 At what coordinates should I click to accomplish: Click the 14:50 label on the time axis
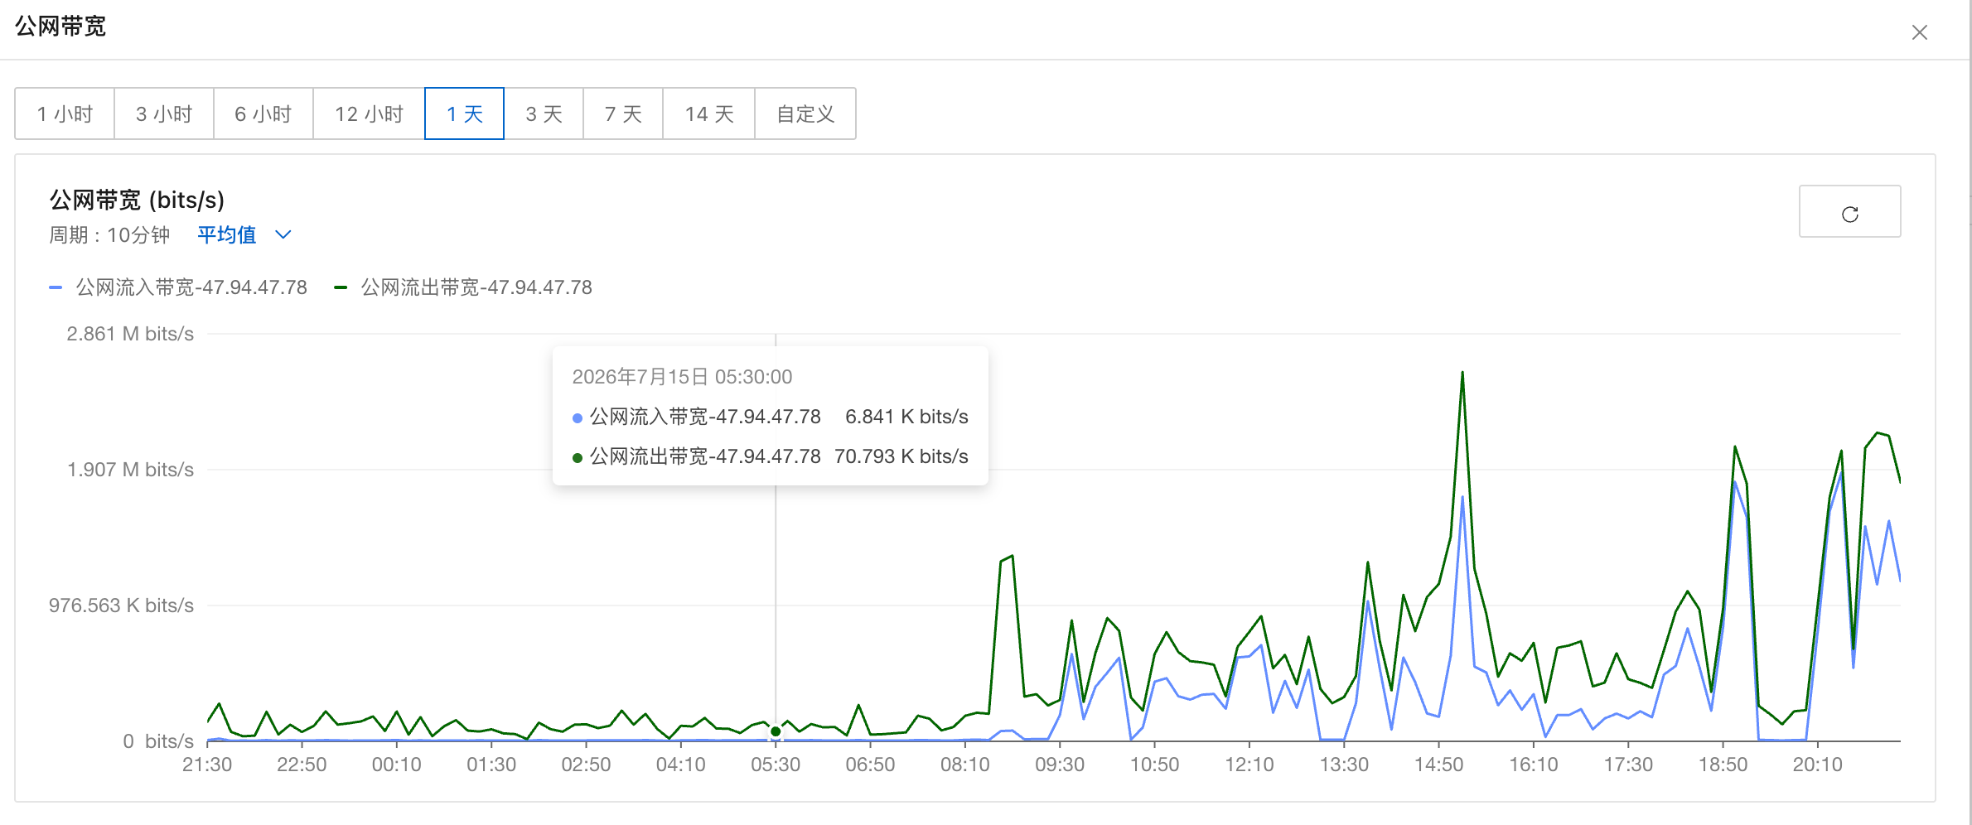[1438, 765]
